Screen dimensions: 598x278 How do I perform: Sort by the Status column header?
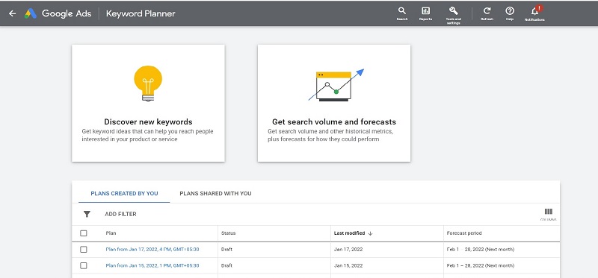tap(229, 233)
